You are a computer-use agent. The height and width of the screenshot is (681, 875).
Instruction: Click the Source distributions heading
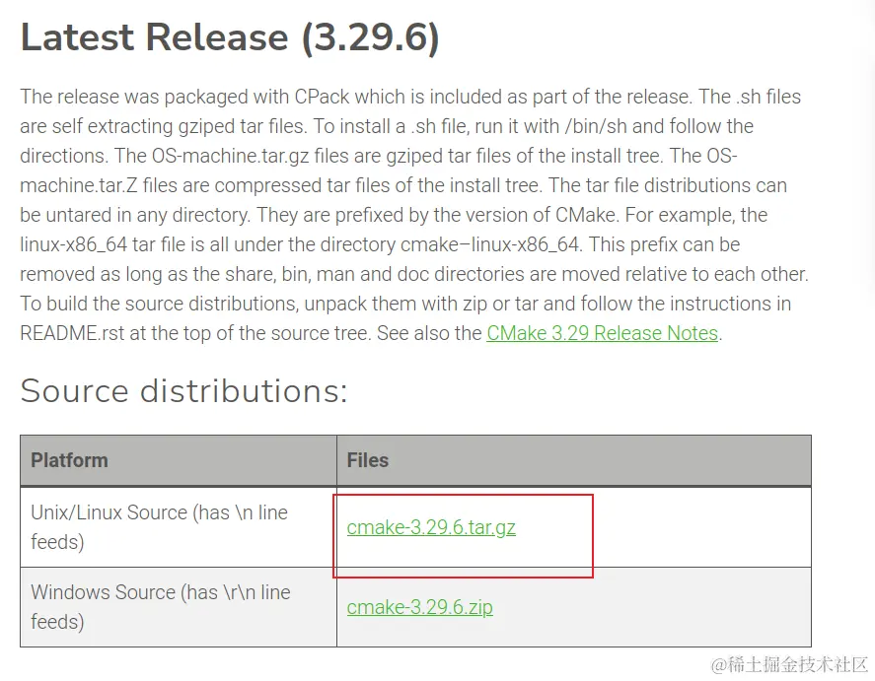coord(183,391)
